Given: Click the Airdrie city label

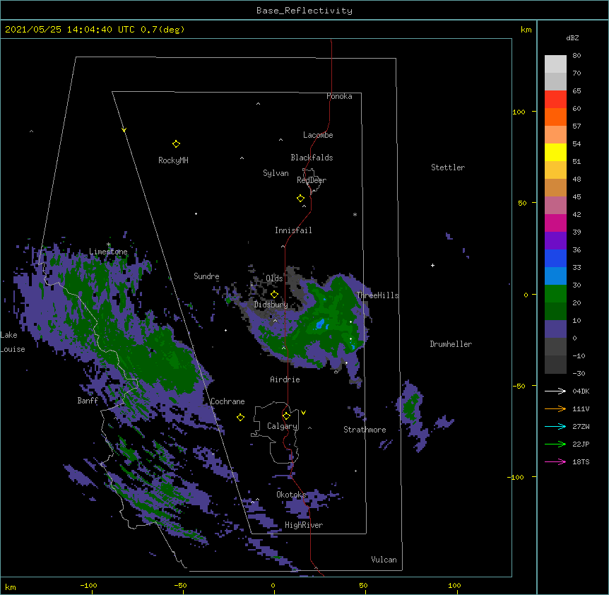Looking at the screenshot, I should click(285, 379).
